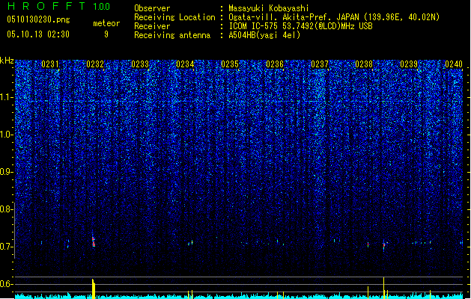Screen dimensions: 471x299
Task: Click the A504HB(yagi 4el) antenna text
Action: [x=264, y=35]
